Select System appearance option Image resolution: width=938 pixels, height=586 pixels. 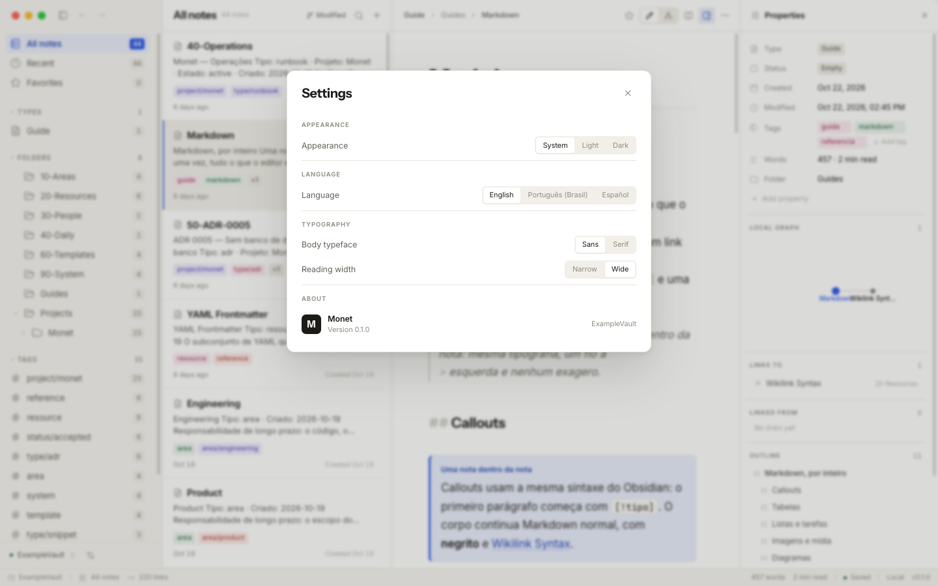click(x=555, y=145)
